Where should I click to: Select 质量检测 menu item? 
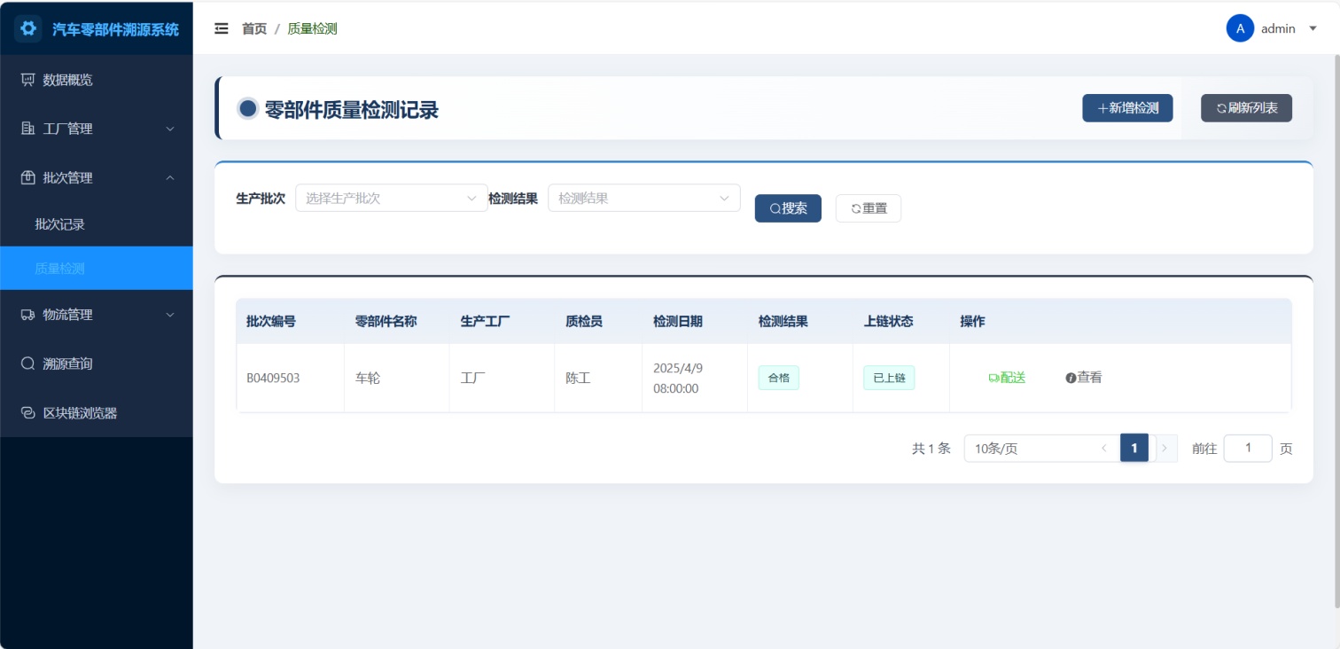click(x=60, y=269)
